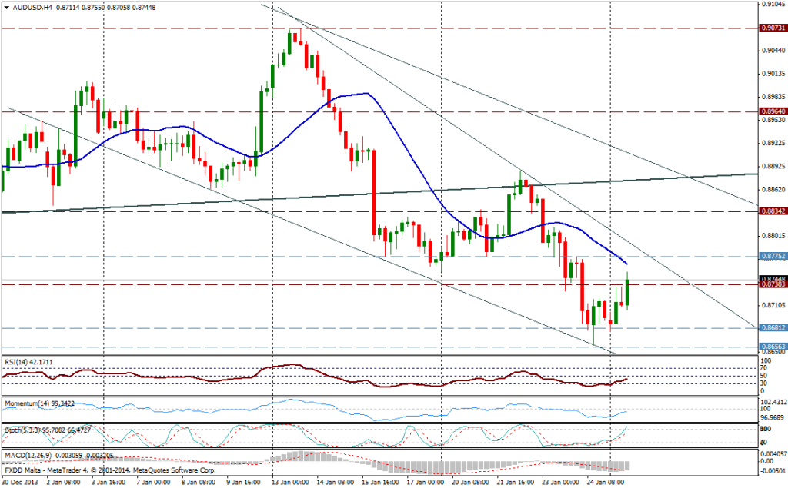This screenshot has height=488, width=788.
Task: Click the triangle arrow beside AUDUSD,H4
Action: coord(7,7)
